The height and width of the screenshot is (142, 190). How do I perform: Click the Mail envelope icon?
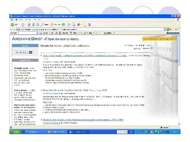point(69,25)
